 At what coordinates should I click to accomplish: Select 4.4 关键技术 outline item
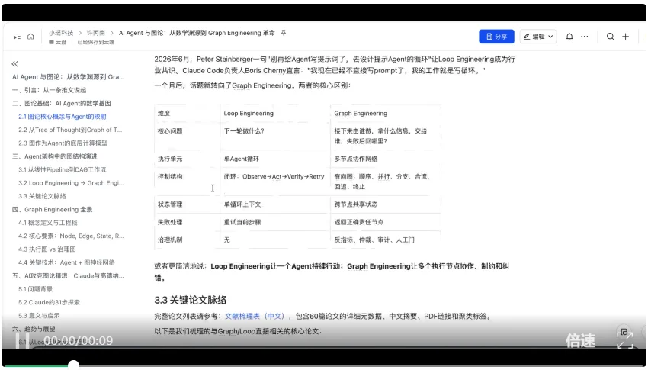(66, 262)
